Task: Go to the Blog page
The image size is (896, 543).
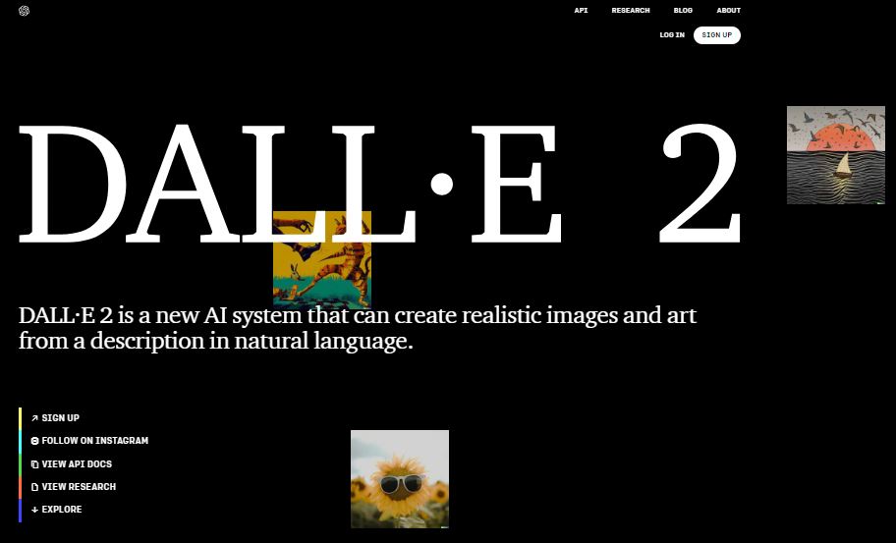Action: coord(683,10)
